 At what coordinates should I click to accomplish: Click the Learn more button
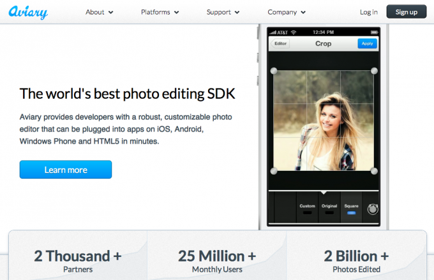[x=66, y=170]
